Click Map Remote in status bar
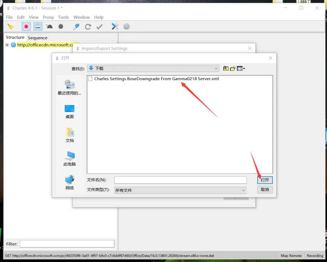This screenshot has width=327, height=262. coord(291,255)
